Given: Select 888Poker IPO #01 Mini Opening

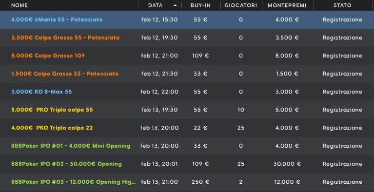Looking at the screenshot, I should point(71,146).
